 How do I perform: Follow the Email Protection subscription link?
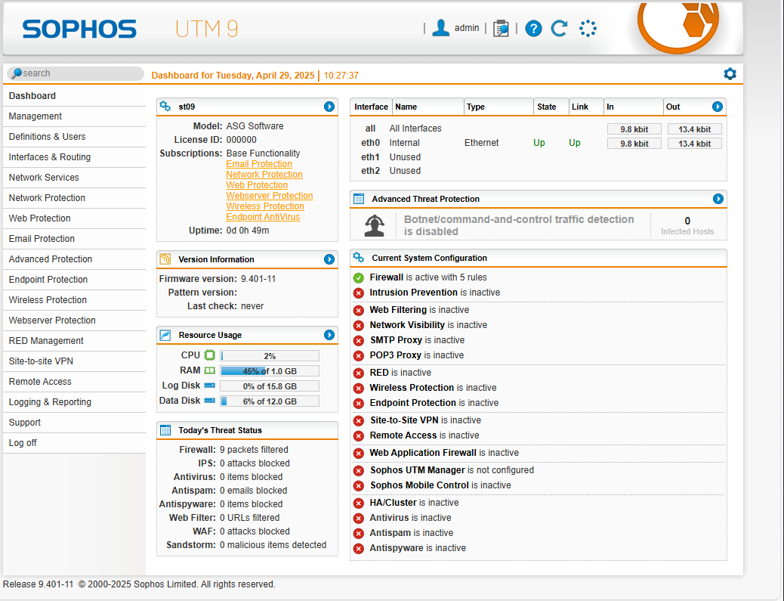259,164
